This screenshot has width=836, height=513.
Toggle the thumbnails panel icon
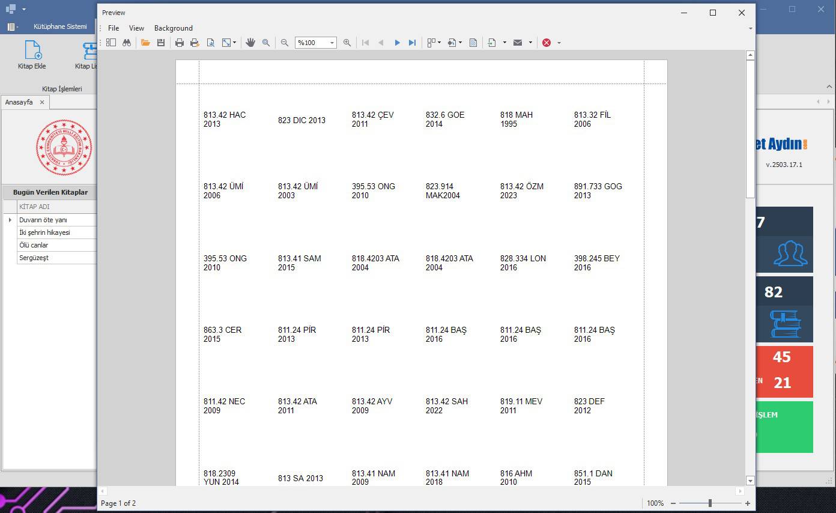coord(111,43)
